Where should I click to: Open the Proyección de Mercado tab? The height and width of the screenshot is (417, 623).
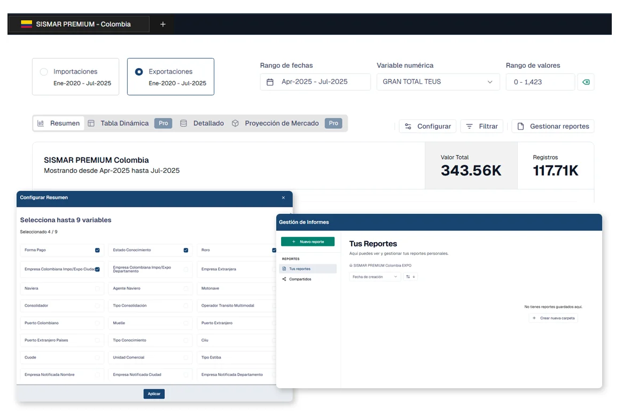click(x=282, y=123)
